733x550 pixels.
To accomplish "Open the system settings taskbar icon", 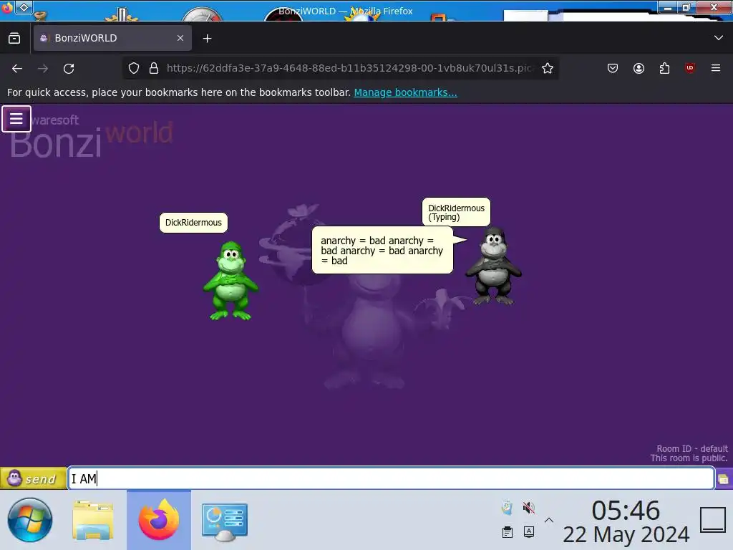I will click(x=224, y=521).
